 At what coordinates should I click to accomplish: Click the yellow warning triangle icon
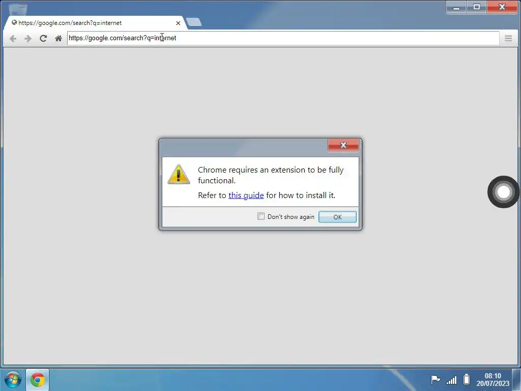(179, 174)
